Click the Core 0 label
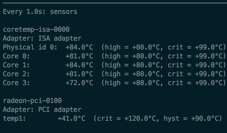This screenshot has height=133, width=227. (x=16, y=56)
